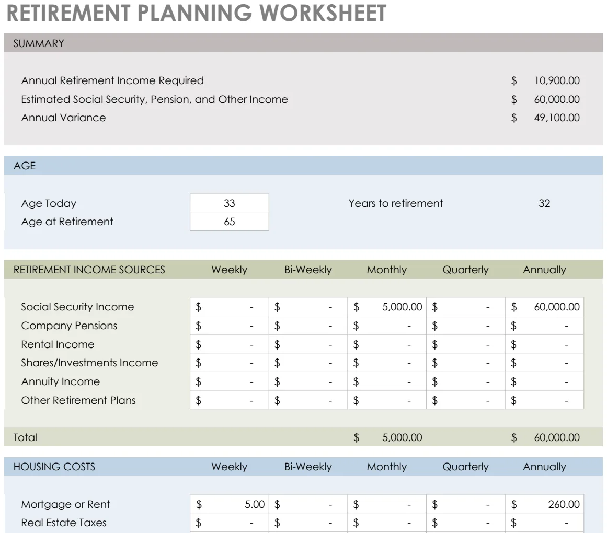The image size is (607, 533).
Task: Select the Age Today input cell
Action: point(229,203)
